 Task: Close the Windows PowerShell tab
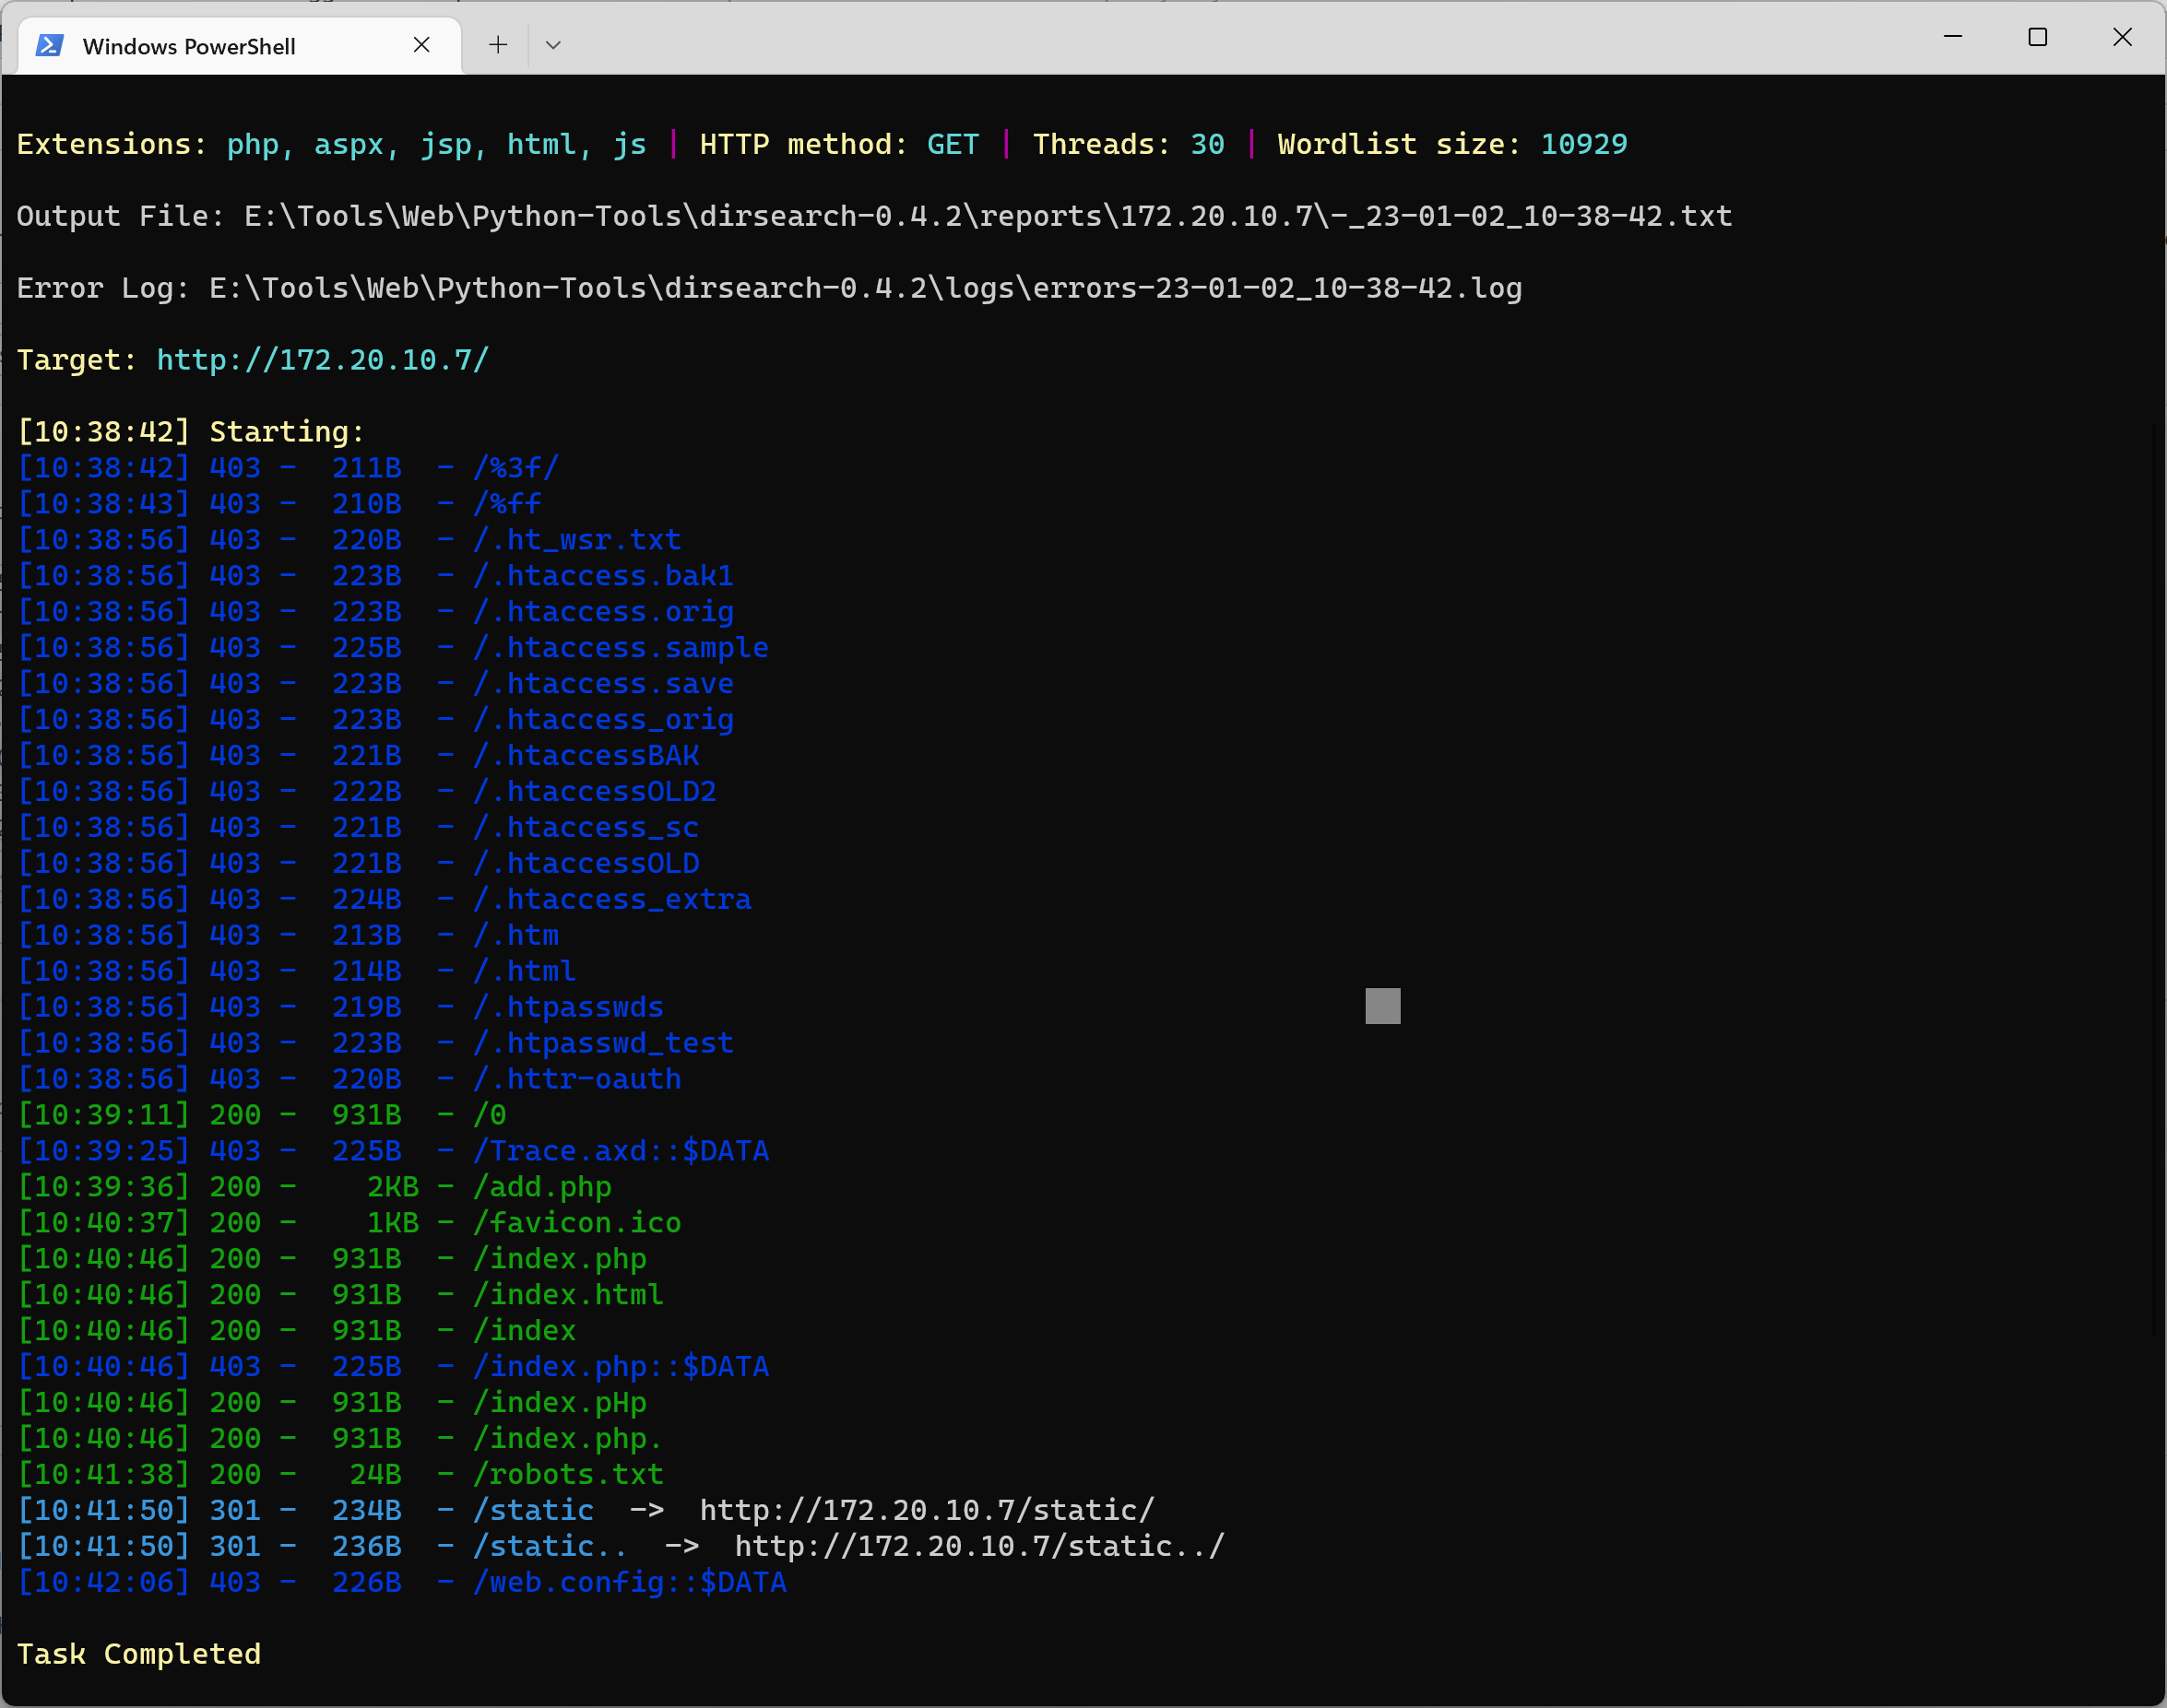[421, 45]
